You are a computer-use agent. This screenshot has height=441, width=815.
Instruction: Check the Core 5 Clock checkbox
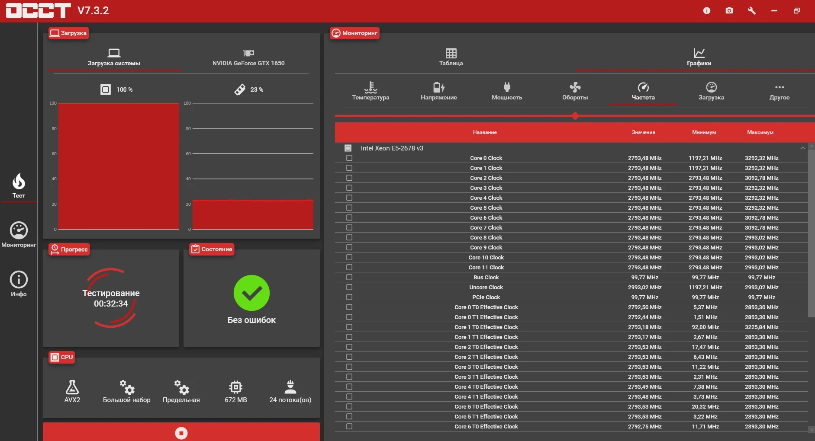pyautogui.click(x=349, y=208)
